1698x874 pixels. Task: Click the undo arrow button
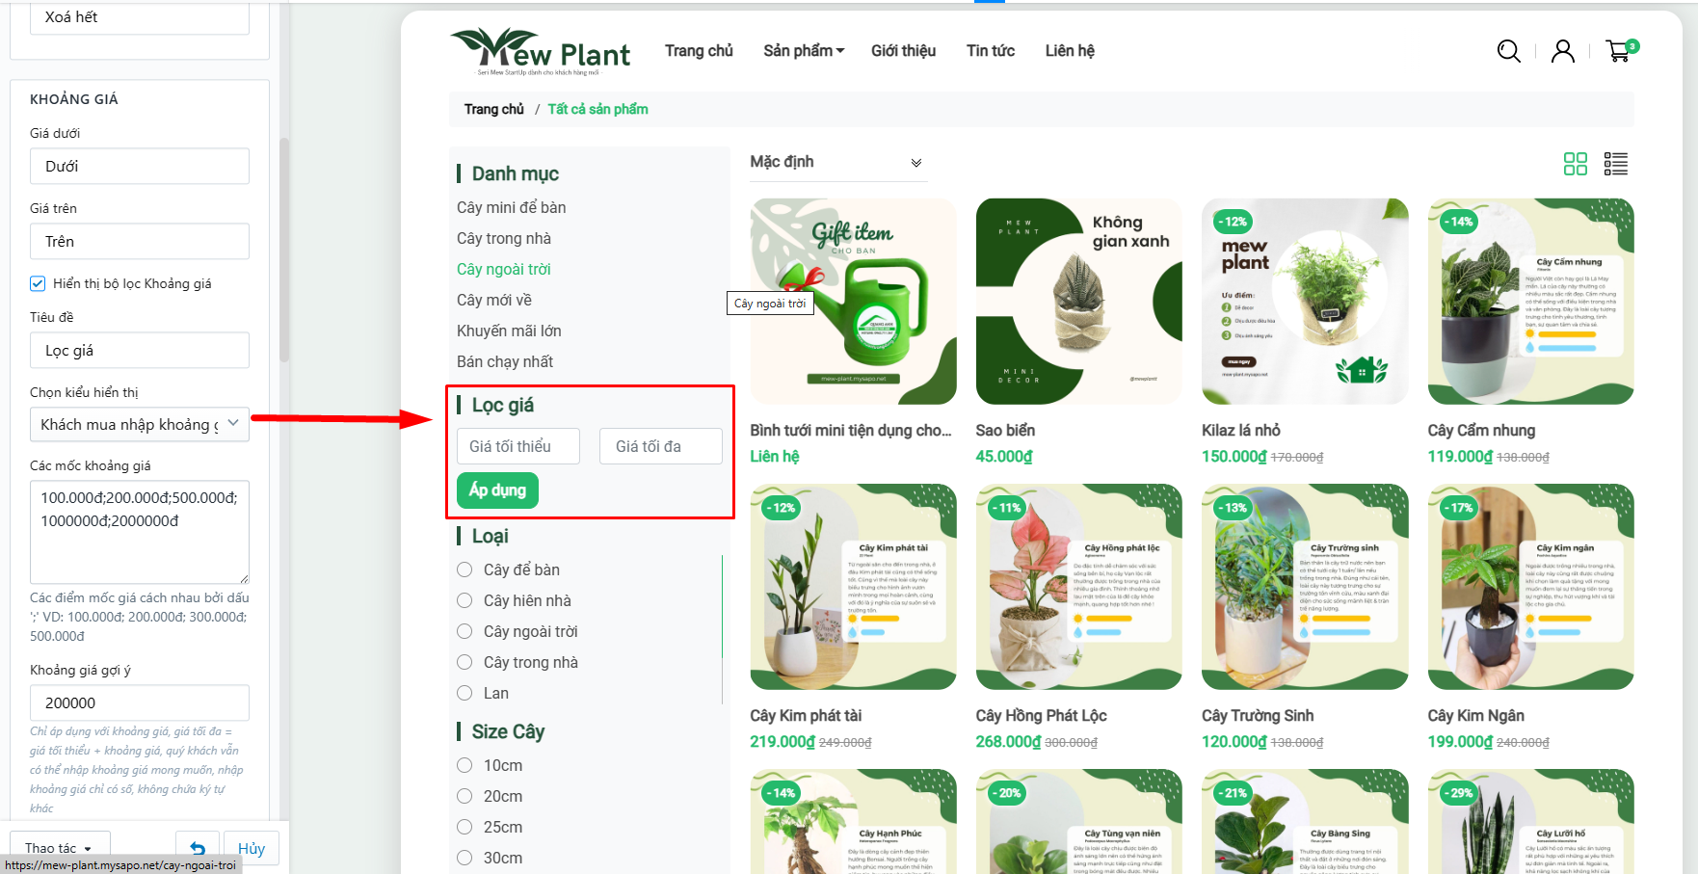(x=198, y=848)
